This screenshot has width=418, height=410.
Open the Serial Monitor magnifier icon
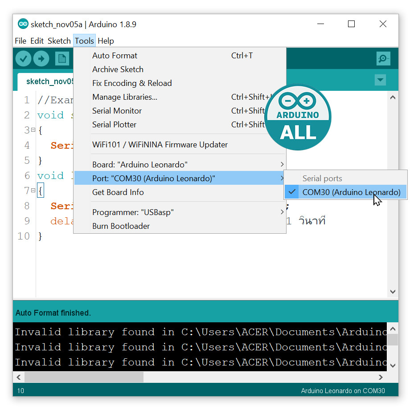383,58
